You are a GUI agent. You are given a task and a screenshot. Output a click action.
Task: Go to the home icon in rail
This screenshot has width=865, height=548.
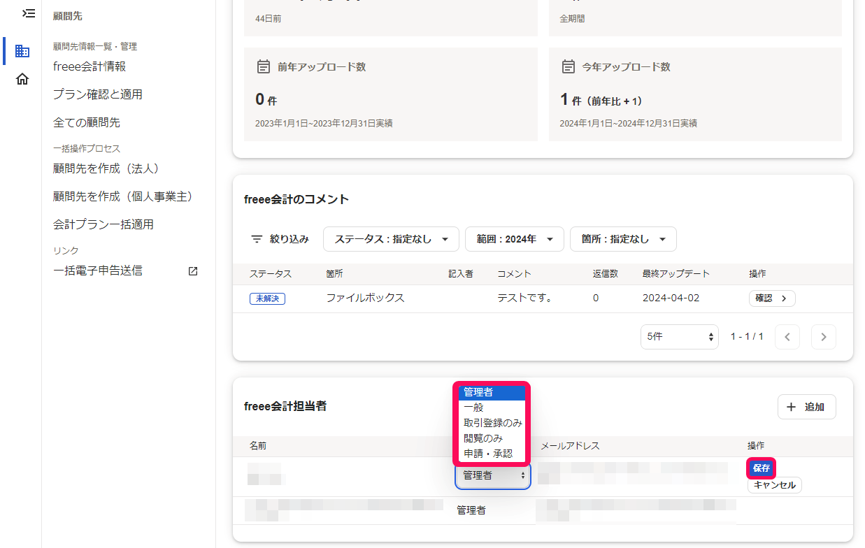pyautogui.click(x=22, y=79)
